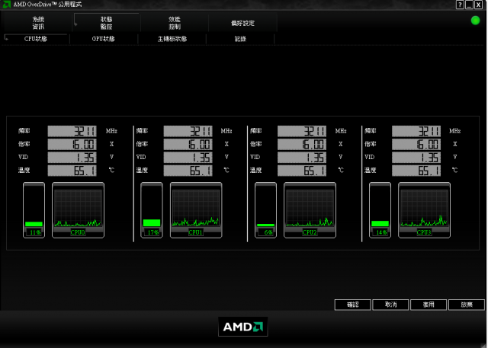Click the 17% usage bar for CPU1

pyautogui.click(x=152, y=210)
